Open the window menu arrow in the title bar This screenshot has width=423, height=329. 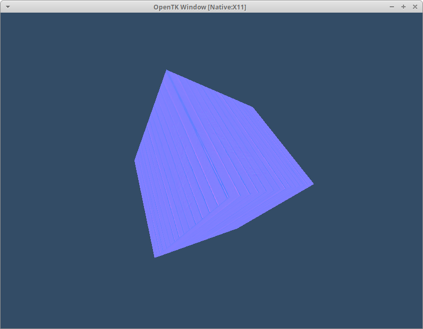(x=8, y=7)
